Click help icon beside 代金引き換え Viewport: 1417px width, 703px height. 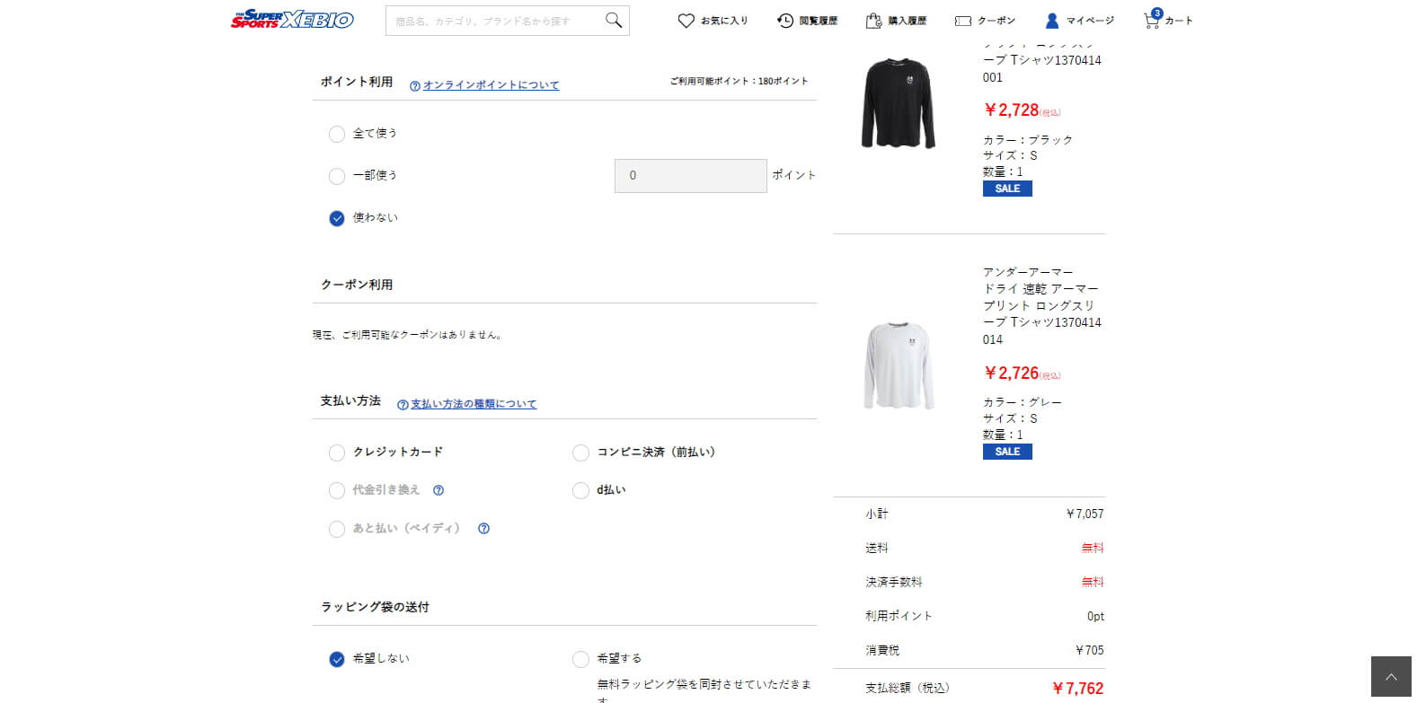pos(438,490)
